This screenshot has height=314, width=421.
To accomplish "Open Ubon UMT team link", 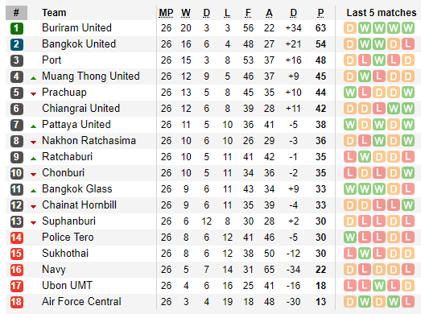I will (x=67, y=286).
